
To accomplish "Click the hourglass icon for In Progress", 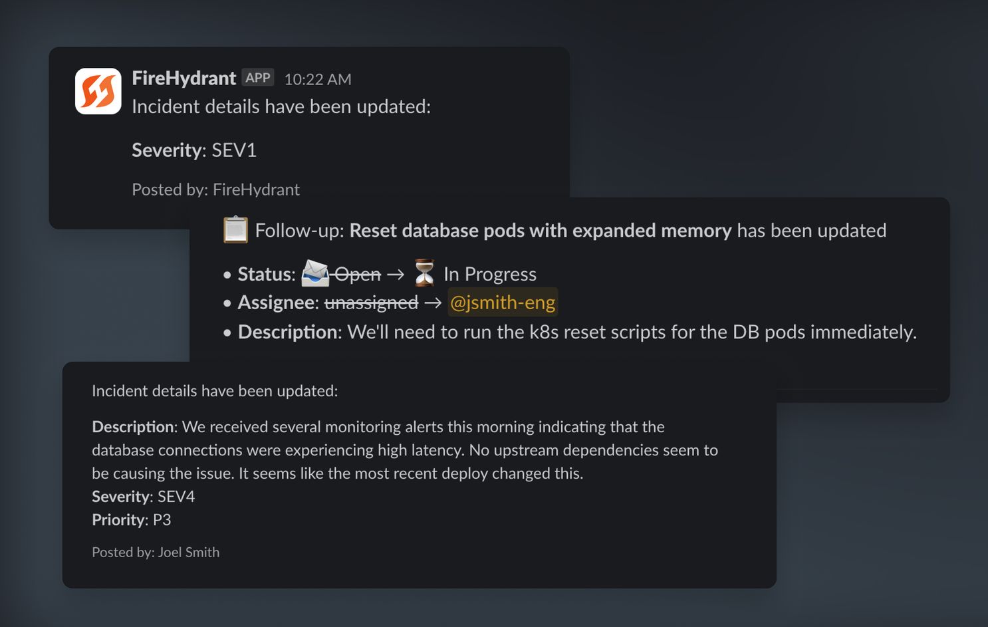I will click(x=424, y=273).
